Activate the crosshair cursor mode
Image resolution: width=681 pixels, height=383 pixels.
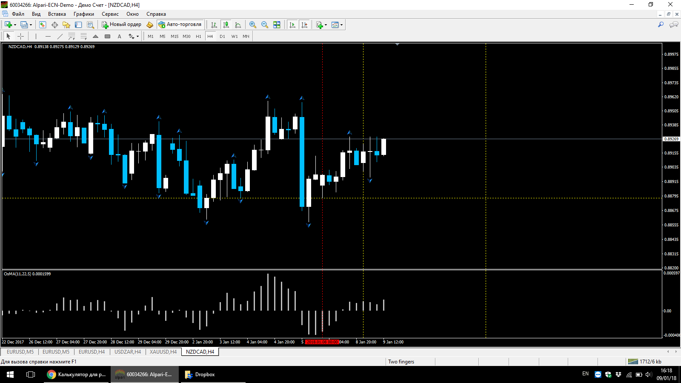click(x=20, y=37)
